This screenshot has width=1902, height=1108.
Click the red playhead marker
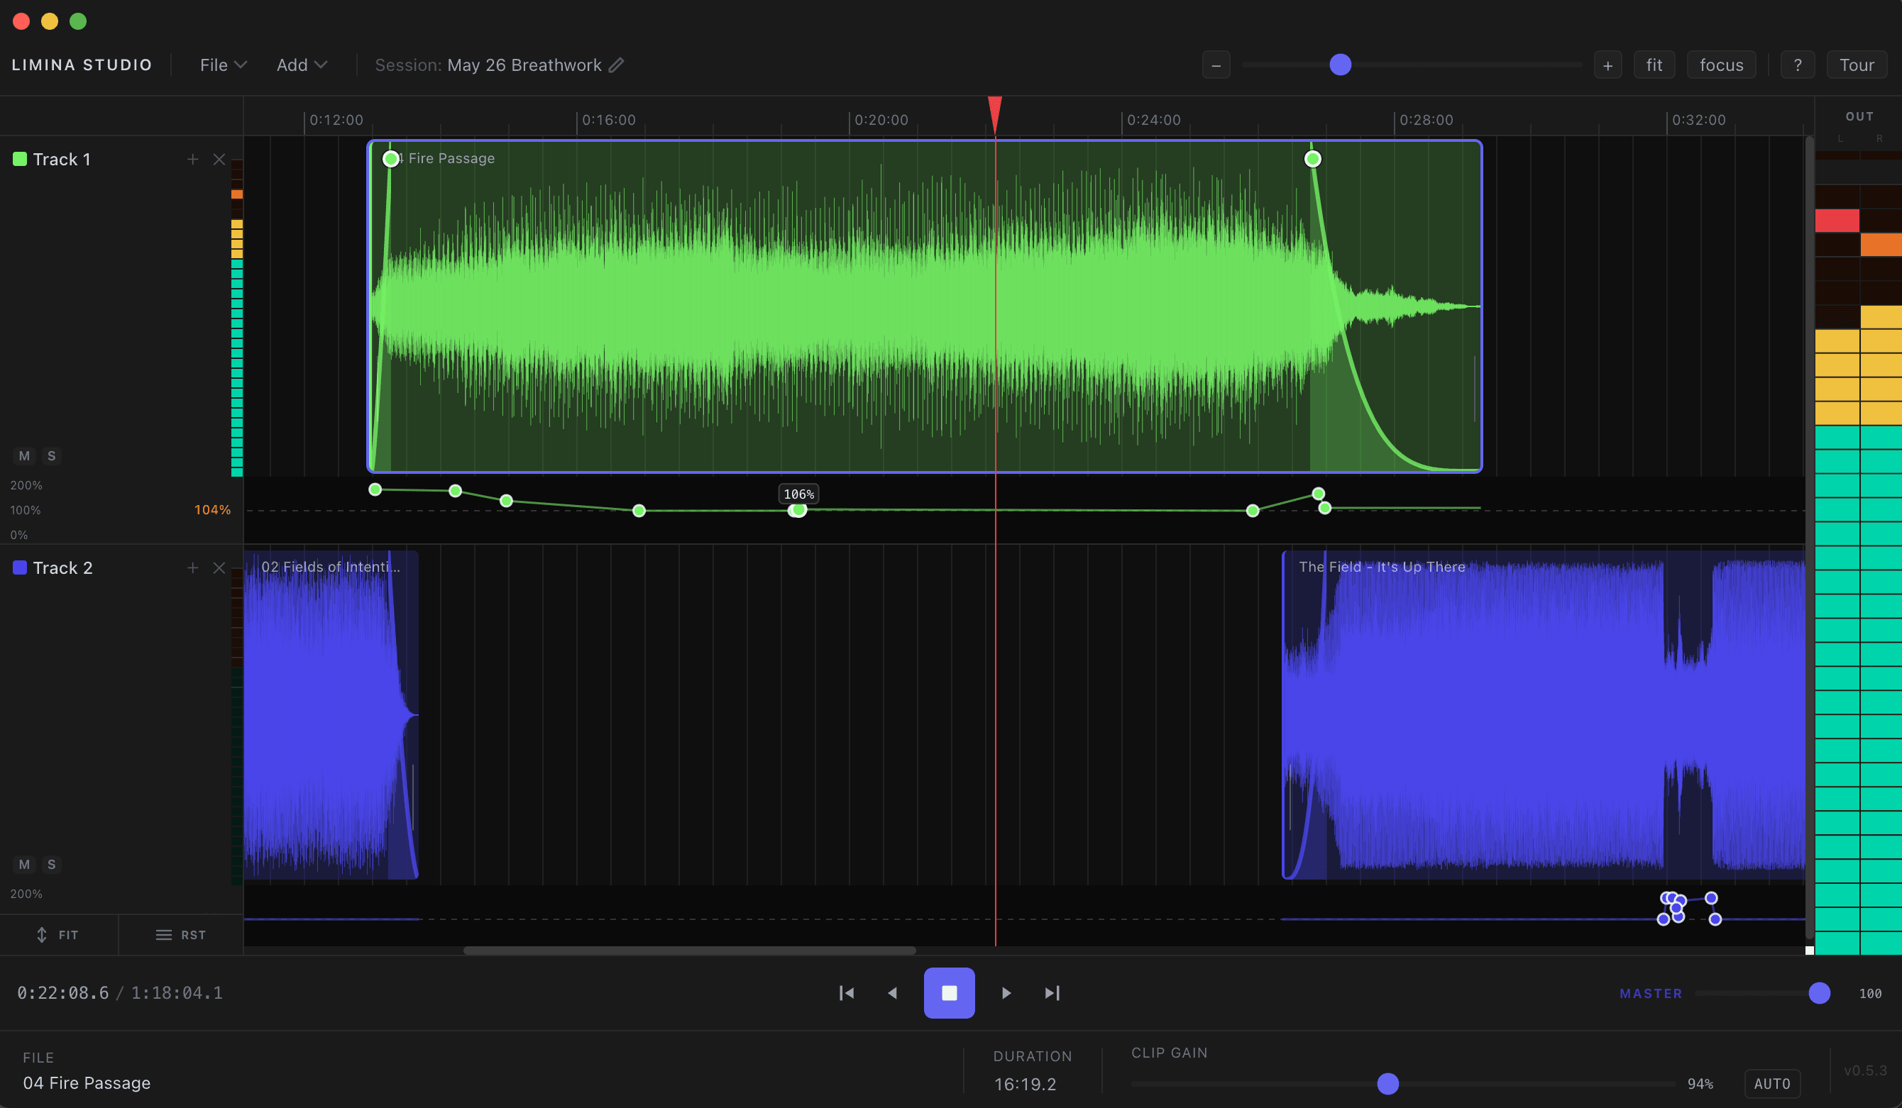tap(995, 115)
